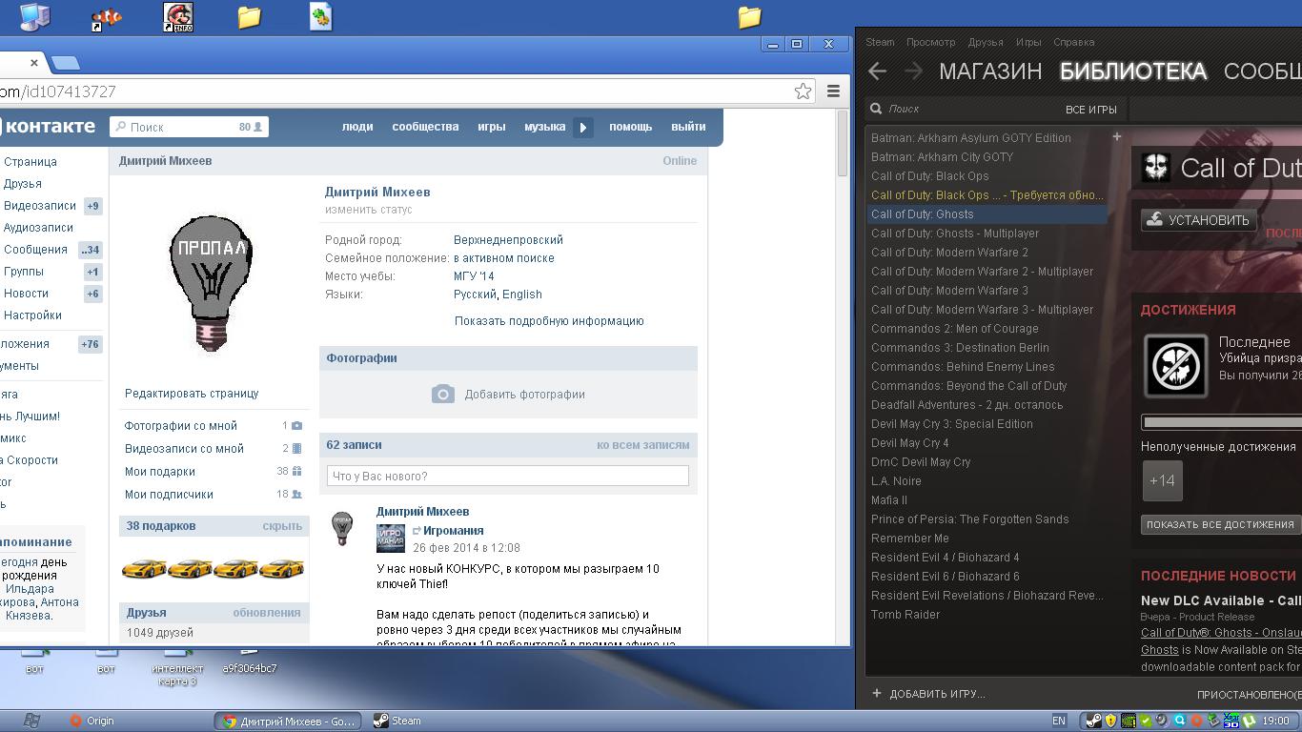Click the first yellow car gift

143,569
